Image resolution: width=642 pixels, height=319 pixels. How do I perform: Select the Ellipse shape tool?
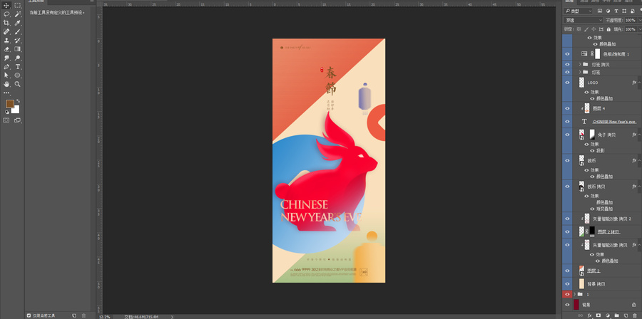(18, 75)
